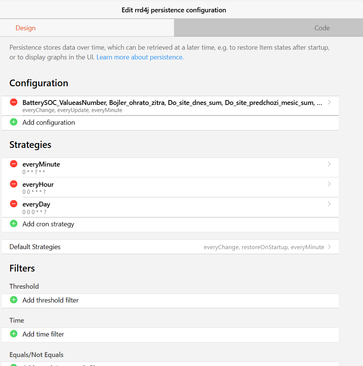Click green plus icon beside Add threshold filter
363x366 pixels.
pos(14,300)
